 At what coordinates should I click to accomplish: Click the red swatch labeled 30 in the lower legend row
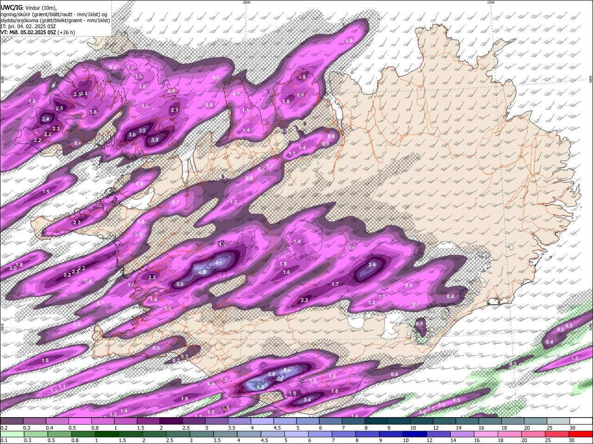581,434
